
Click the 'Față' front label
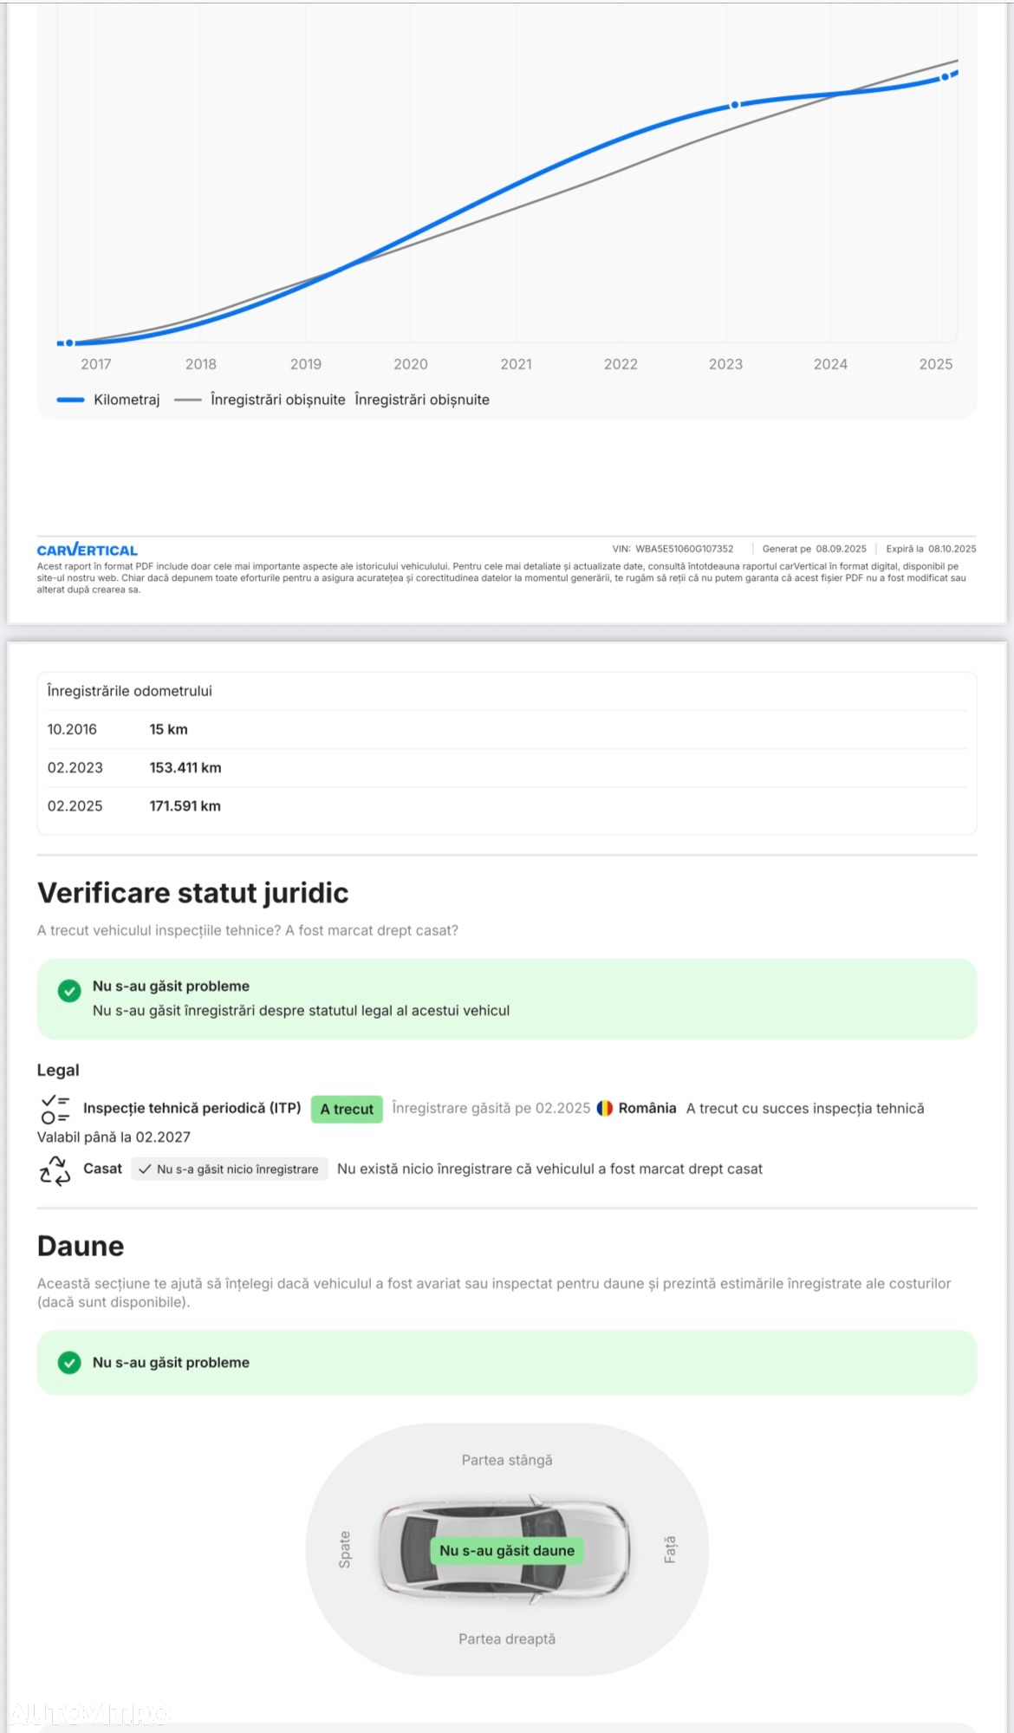pos(670,1549)
